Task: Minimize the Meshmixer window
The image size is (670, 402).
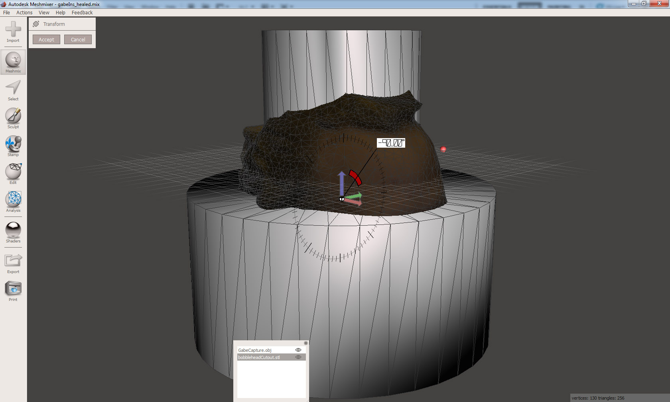Action: [x=633, y=4]
